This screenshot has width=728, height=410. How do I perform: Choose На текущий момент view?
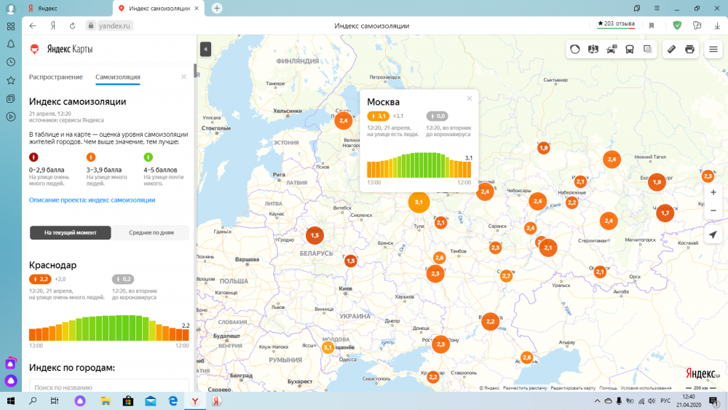[71, 232]
